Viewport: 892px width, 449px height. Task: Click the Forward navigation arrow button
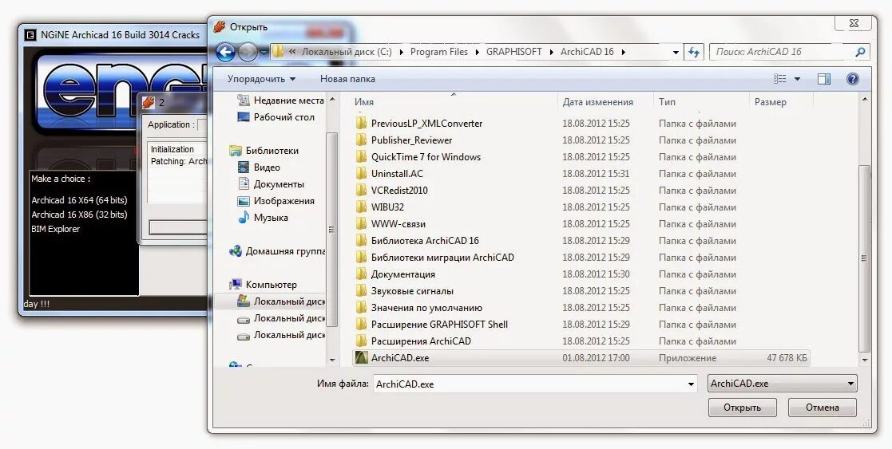[248, 53]
